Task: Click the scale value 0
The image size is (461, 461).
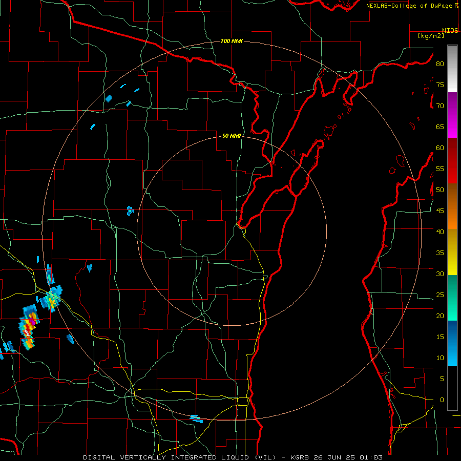Action: 442,400
